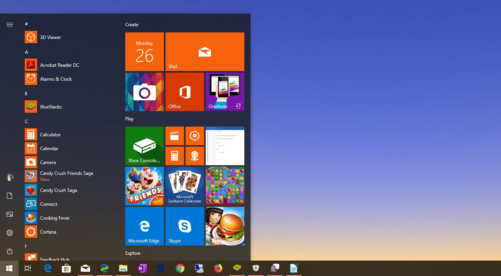The width and height of the screenshot is (501, 276).
Task: Open the Power options menu
Action: pyautogui.click(x=10, y=251)
